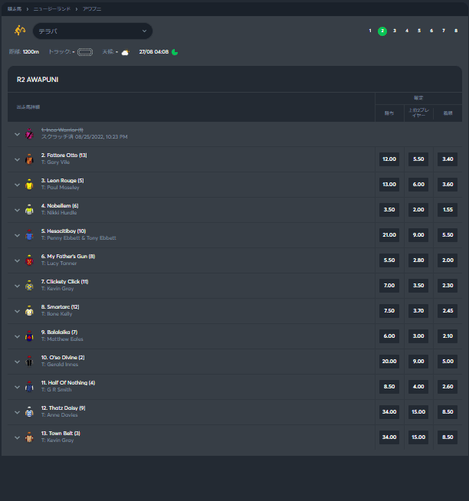
Task: Click the cloudy weather icon
Action: point(125,52)
